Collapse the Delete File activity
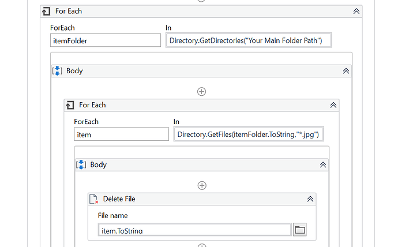The height and width of the screenshot is (247, 398). 310,199
